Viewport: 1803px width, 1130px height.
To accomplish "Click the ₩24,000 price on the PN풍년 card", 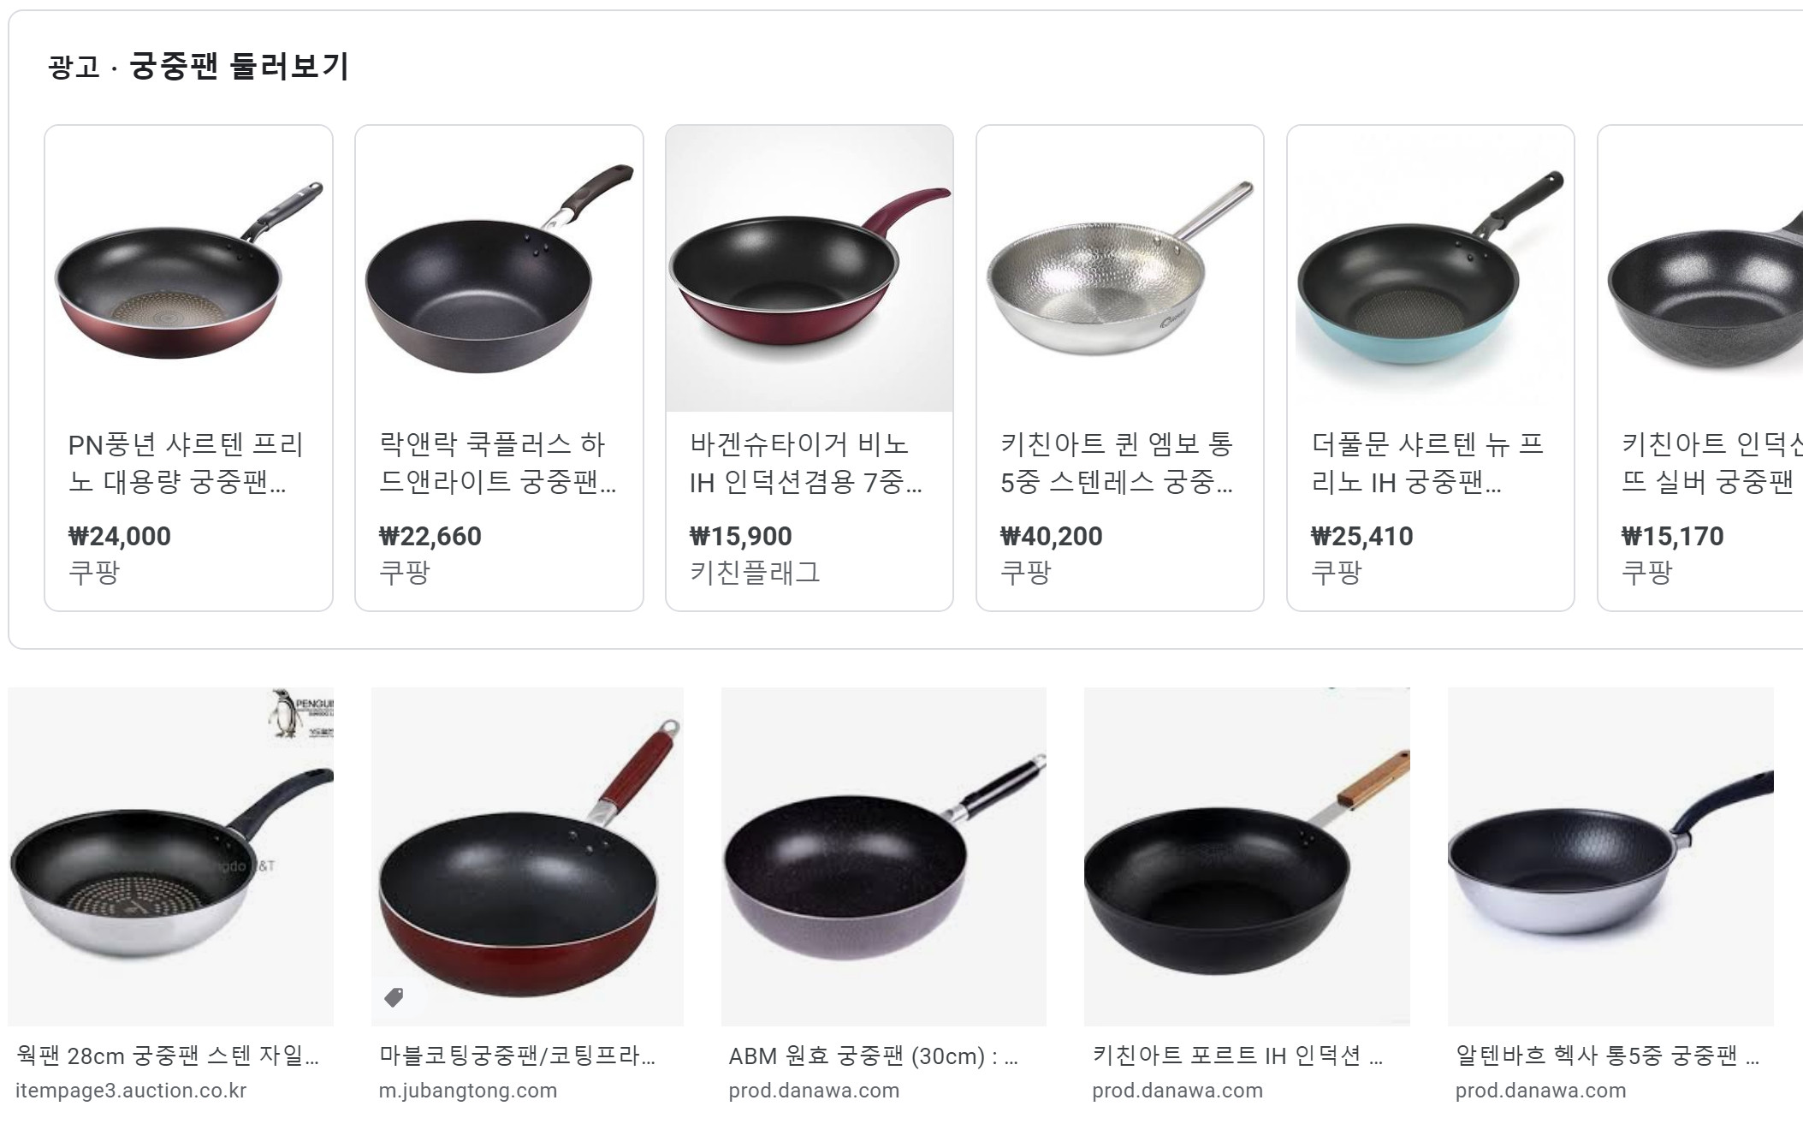I will coord(120,537).
